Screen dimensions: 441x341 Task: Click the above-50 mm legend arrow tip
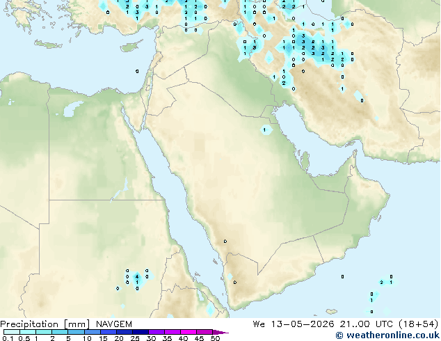click(220, 332)
